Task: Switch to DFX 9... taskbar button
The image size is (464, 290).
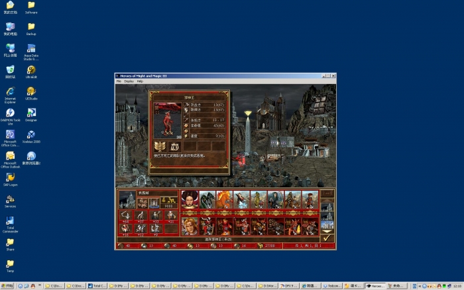Action: tap(288, 286)
